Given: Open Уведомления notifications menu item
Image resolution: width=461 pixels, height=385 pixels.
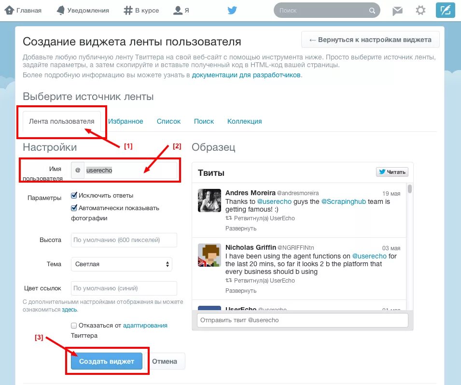Looking at the screenshot, I should click(83, 11).
